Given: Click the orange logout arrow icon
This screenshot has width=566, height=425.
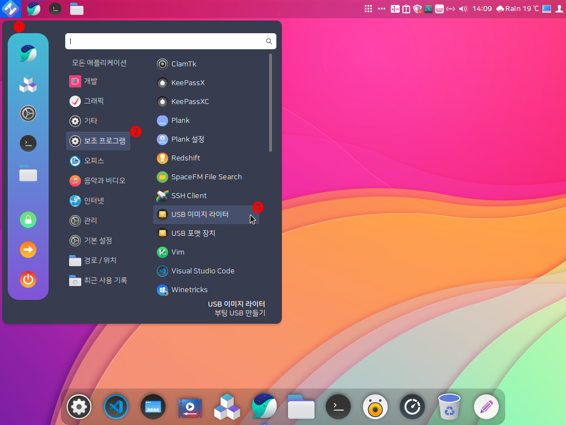Looking at the screenshot, I should (28, 250).
